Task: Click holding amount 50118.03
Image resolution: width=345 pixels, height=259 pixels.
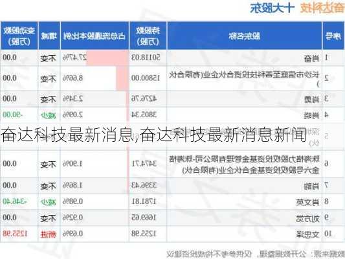Action: pyautogui.click(x=146, y=58)
